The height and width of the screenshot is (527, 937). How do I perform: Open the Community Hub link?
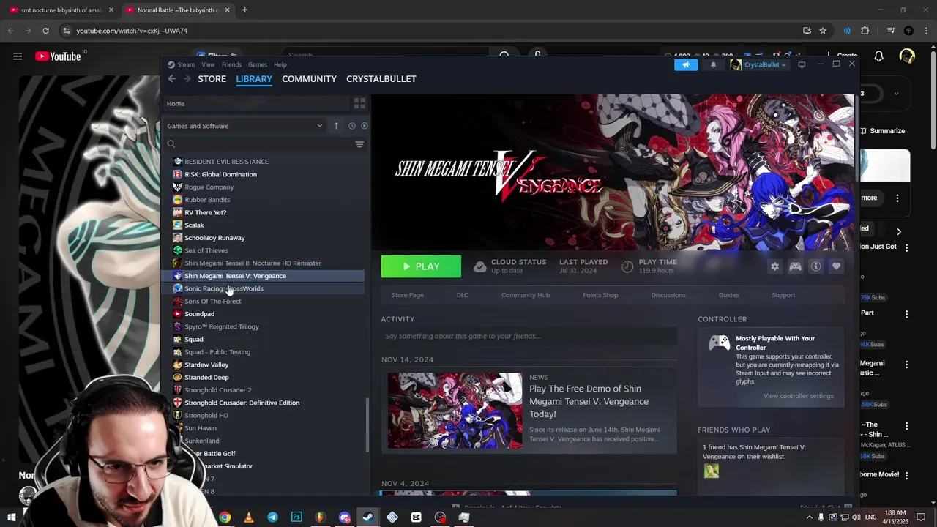click(525, 295)
